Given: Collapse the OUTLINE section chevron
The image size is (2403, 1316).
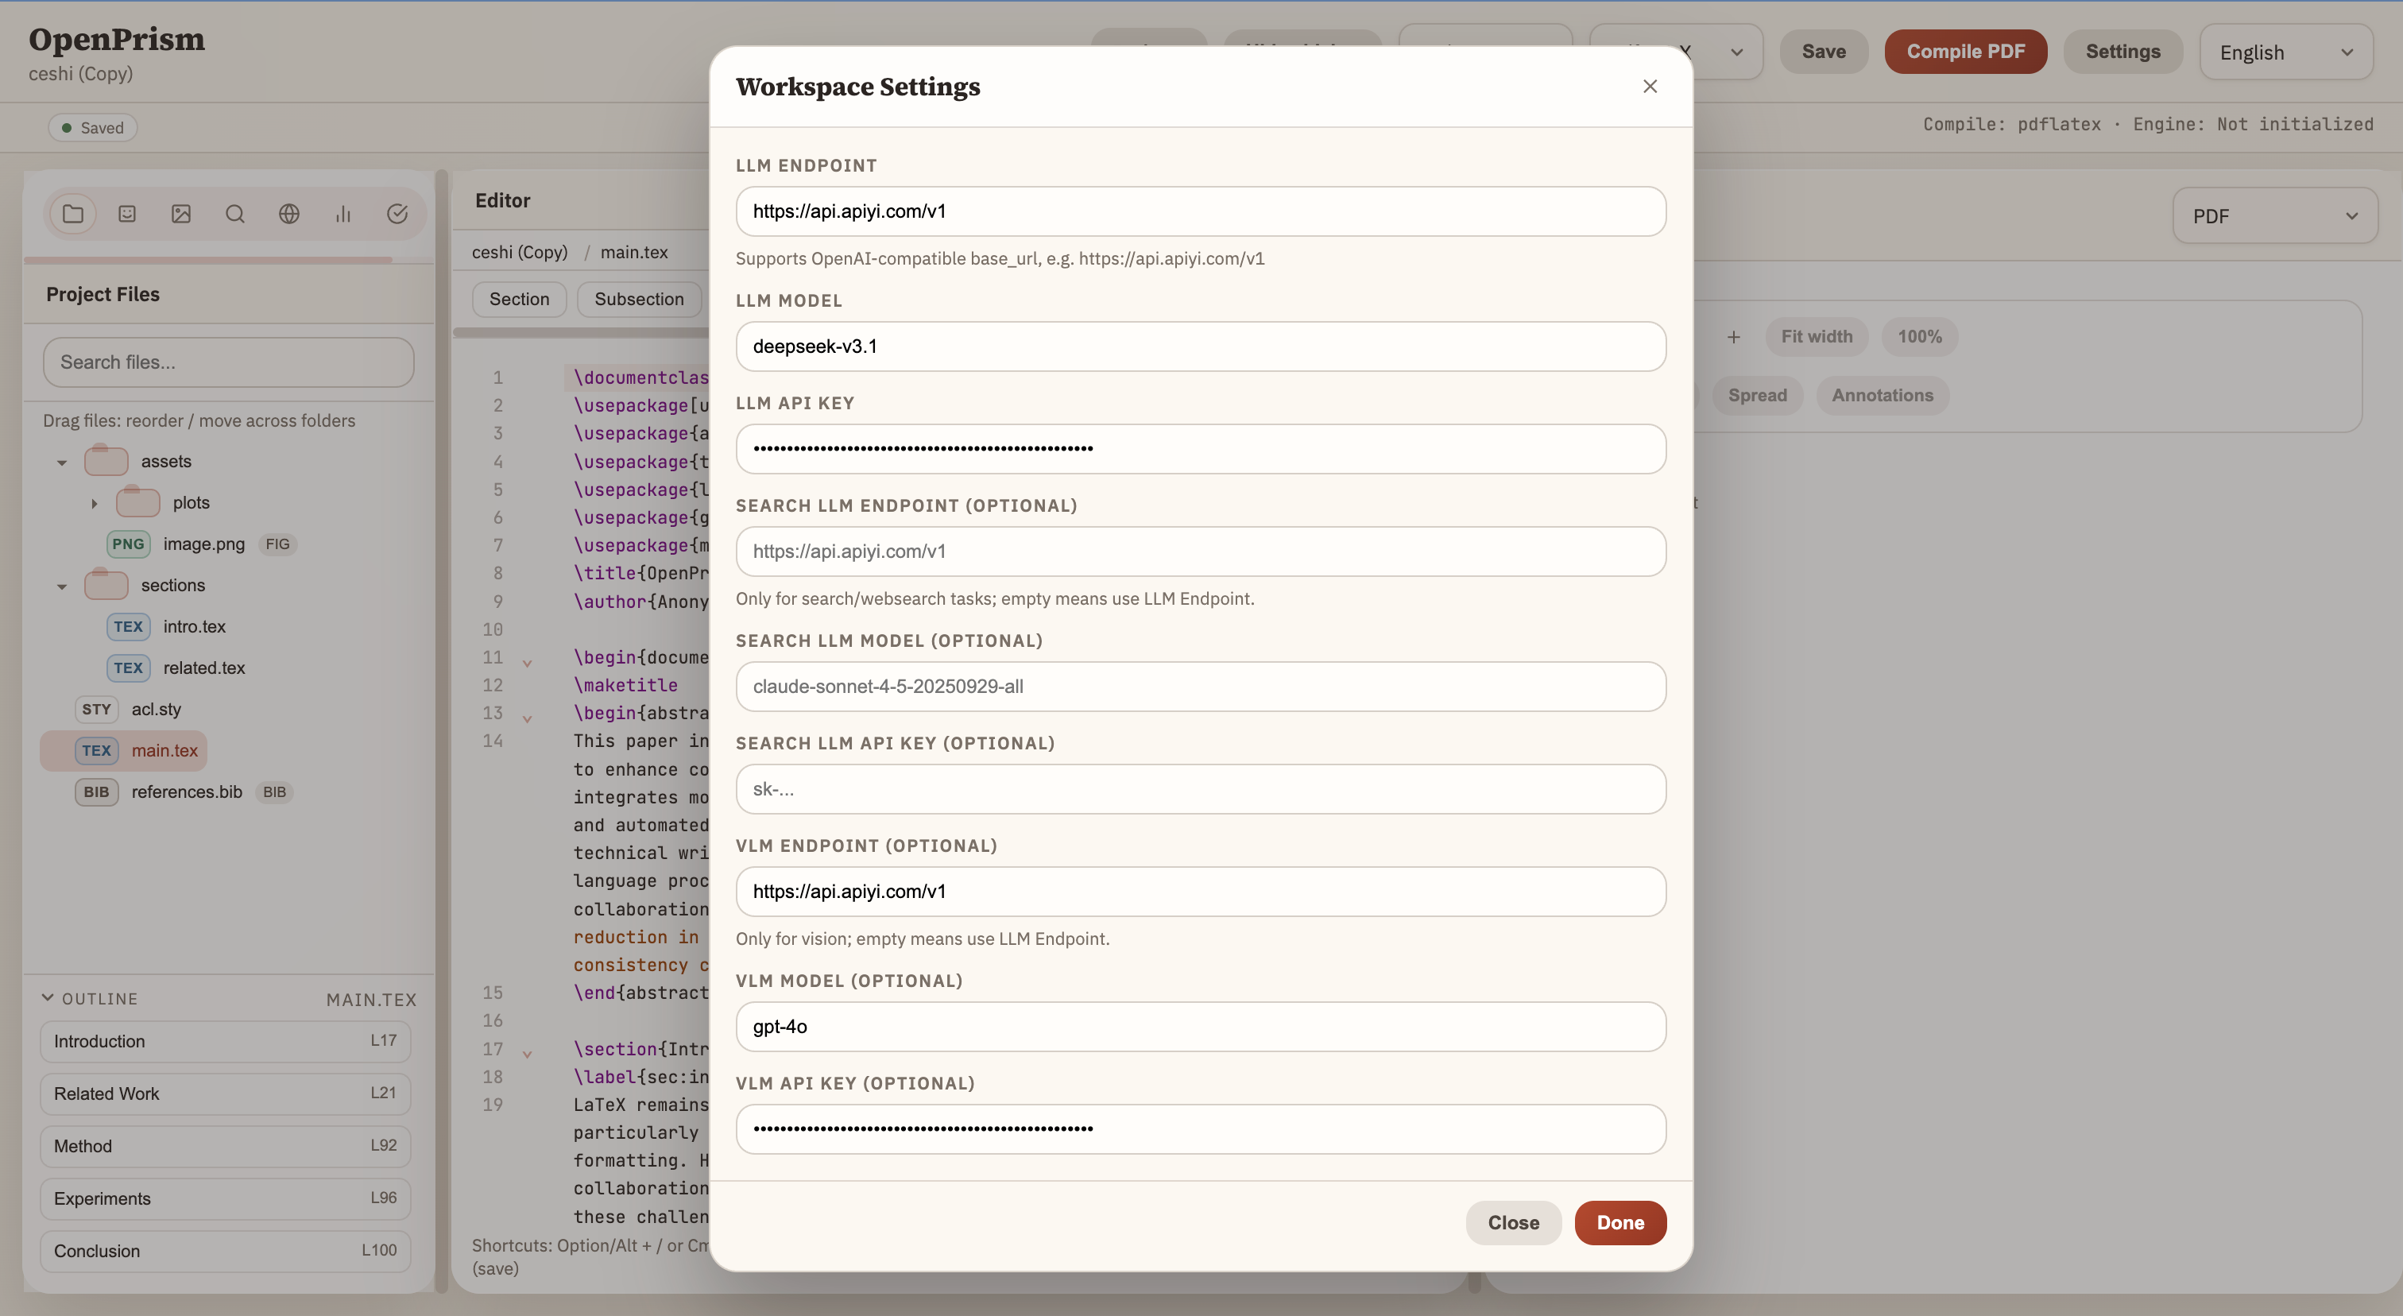Looking at the screenshot, I should click(48, 998).
